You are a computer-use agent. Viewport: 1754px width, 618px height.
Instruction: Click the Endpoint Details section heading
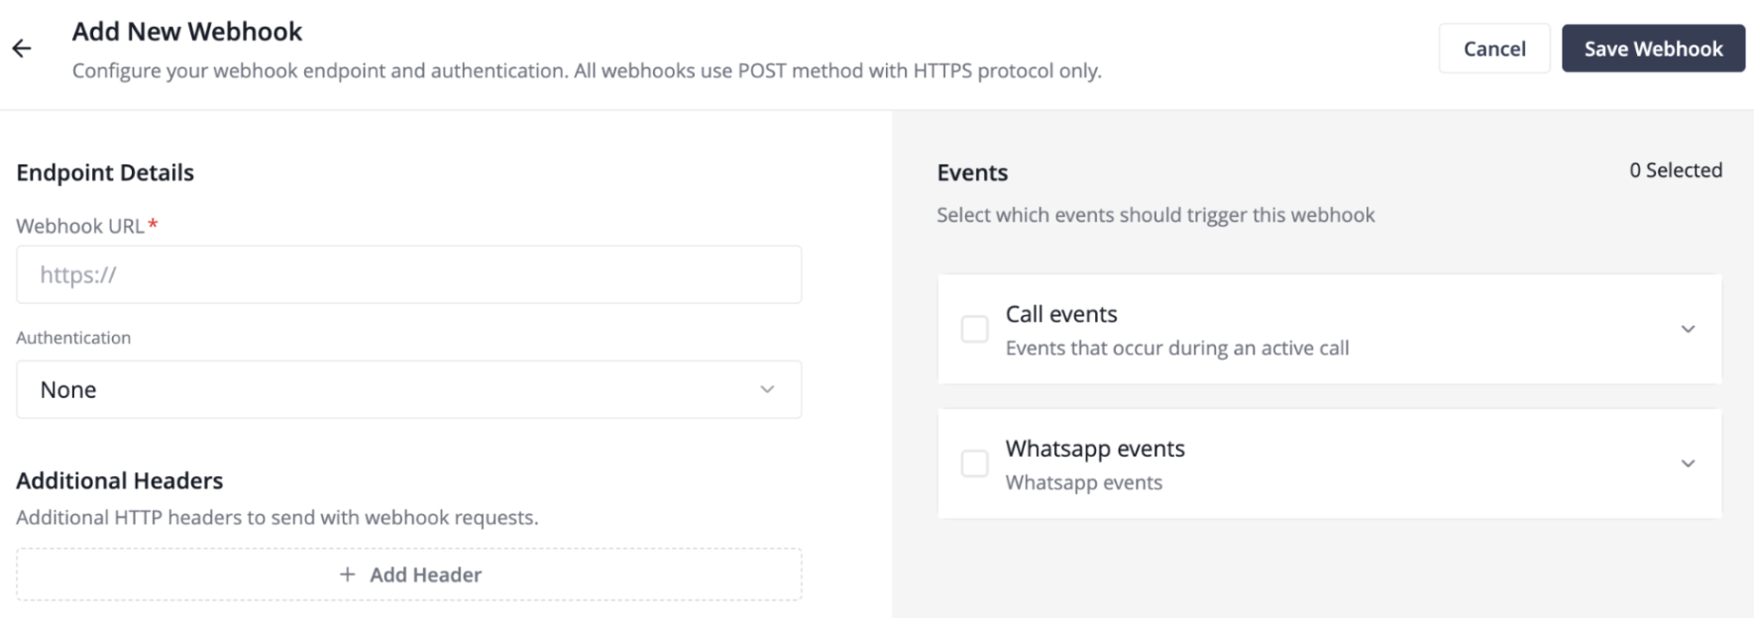point(105,172)
